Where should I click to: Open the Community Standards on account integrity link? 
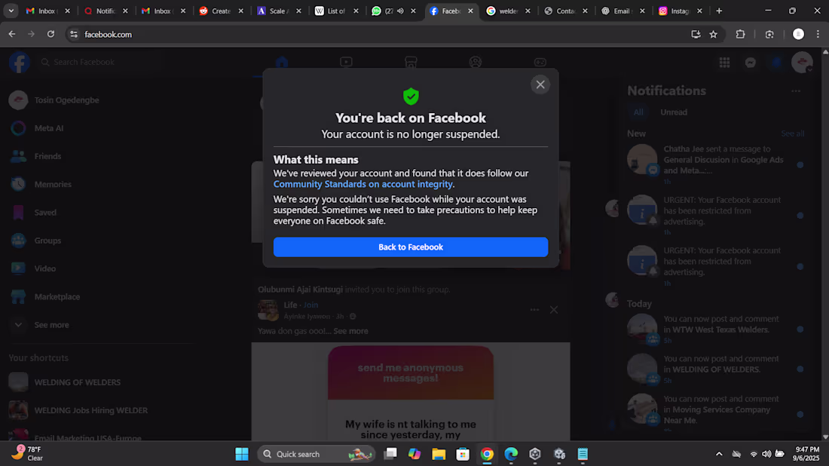[x=362, y=183]
